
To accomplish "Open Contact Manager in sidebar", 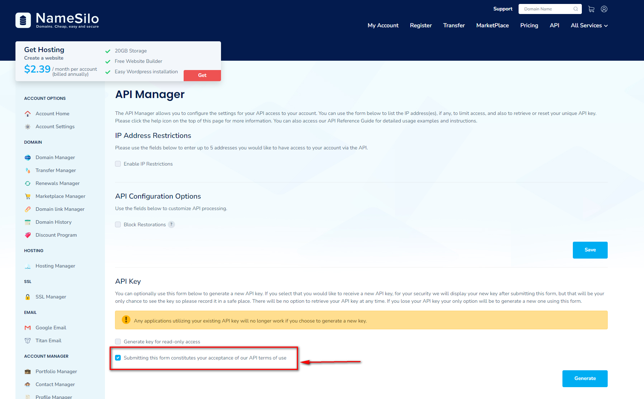I will (55, 384).
